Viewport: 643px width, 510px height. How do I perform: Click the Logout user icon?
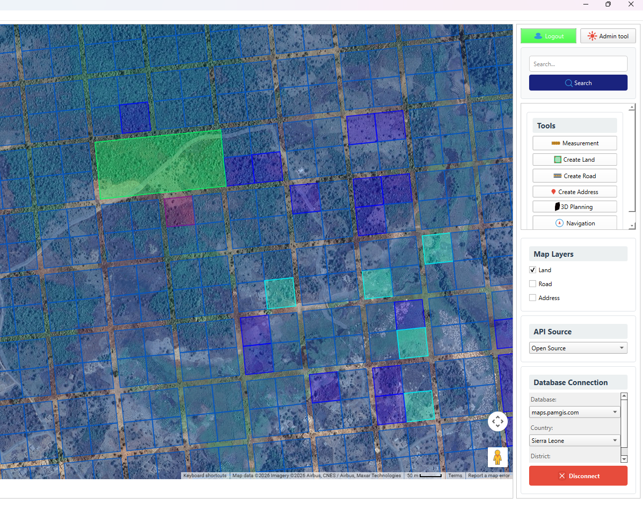tap(538, 36)
